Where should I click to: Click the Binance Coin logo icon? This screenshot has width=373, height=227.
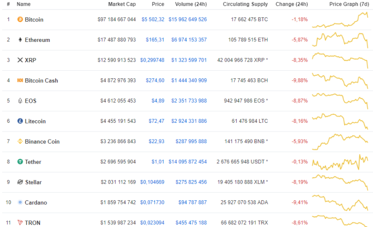[x=20, y=142]
